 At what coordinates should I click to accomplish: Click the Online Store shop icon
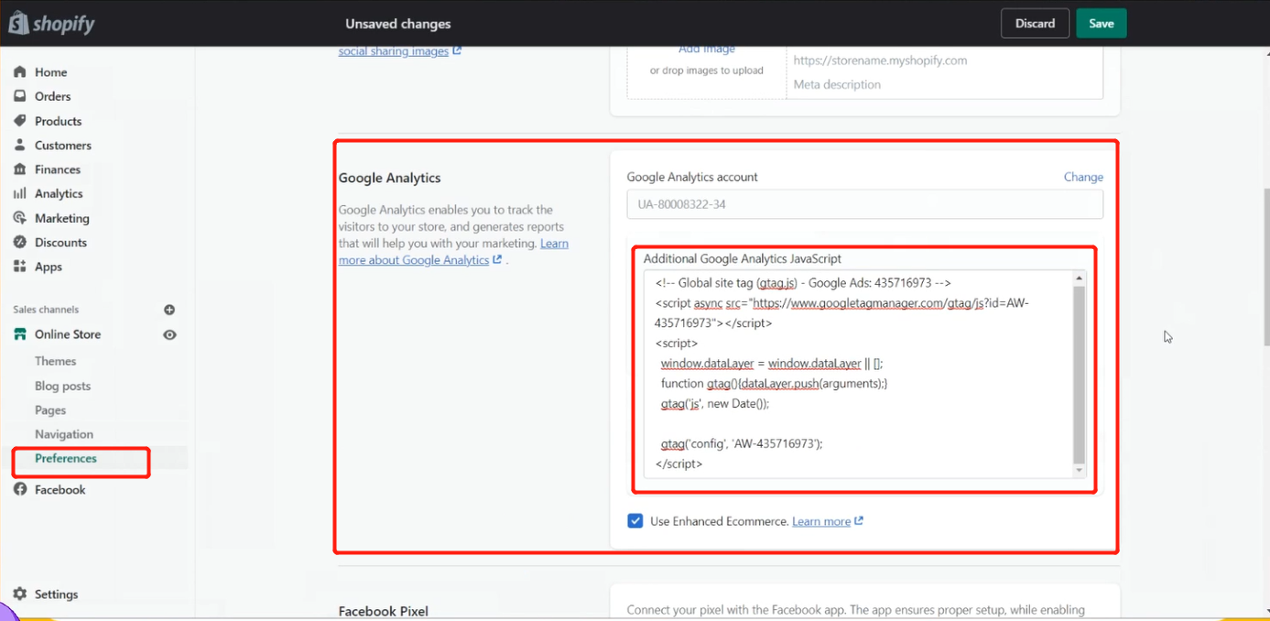click(x=19, y=334)
